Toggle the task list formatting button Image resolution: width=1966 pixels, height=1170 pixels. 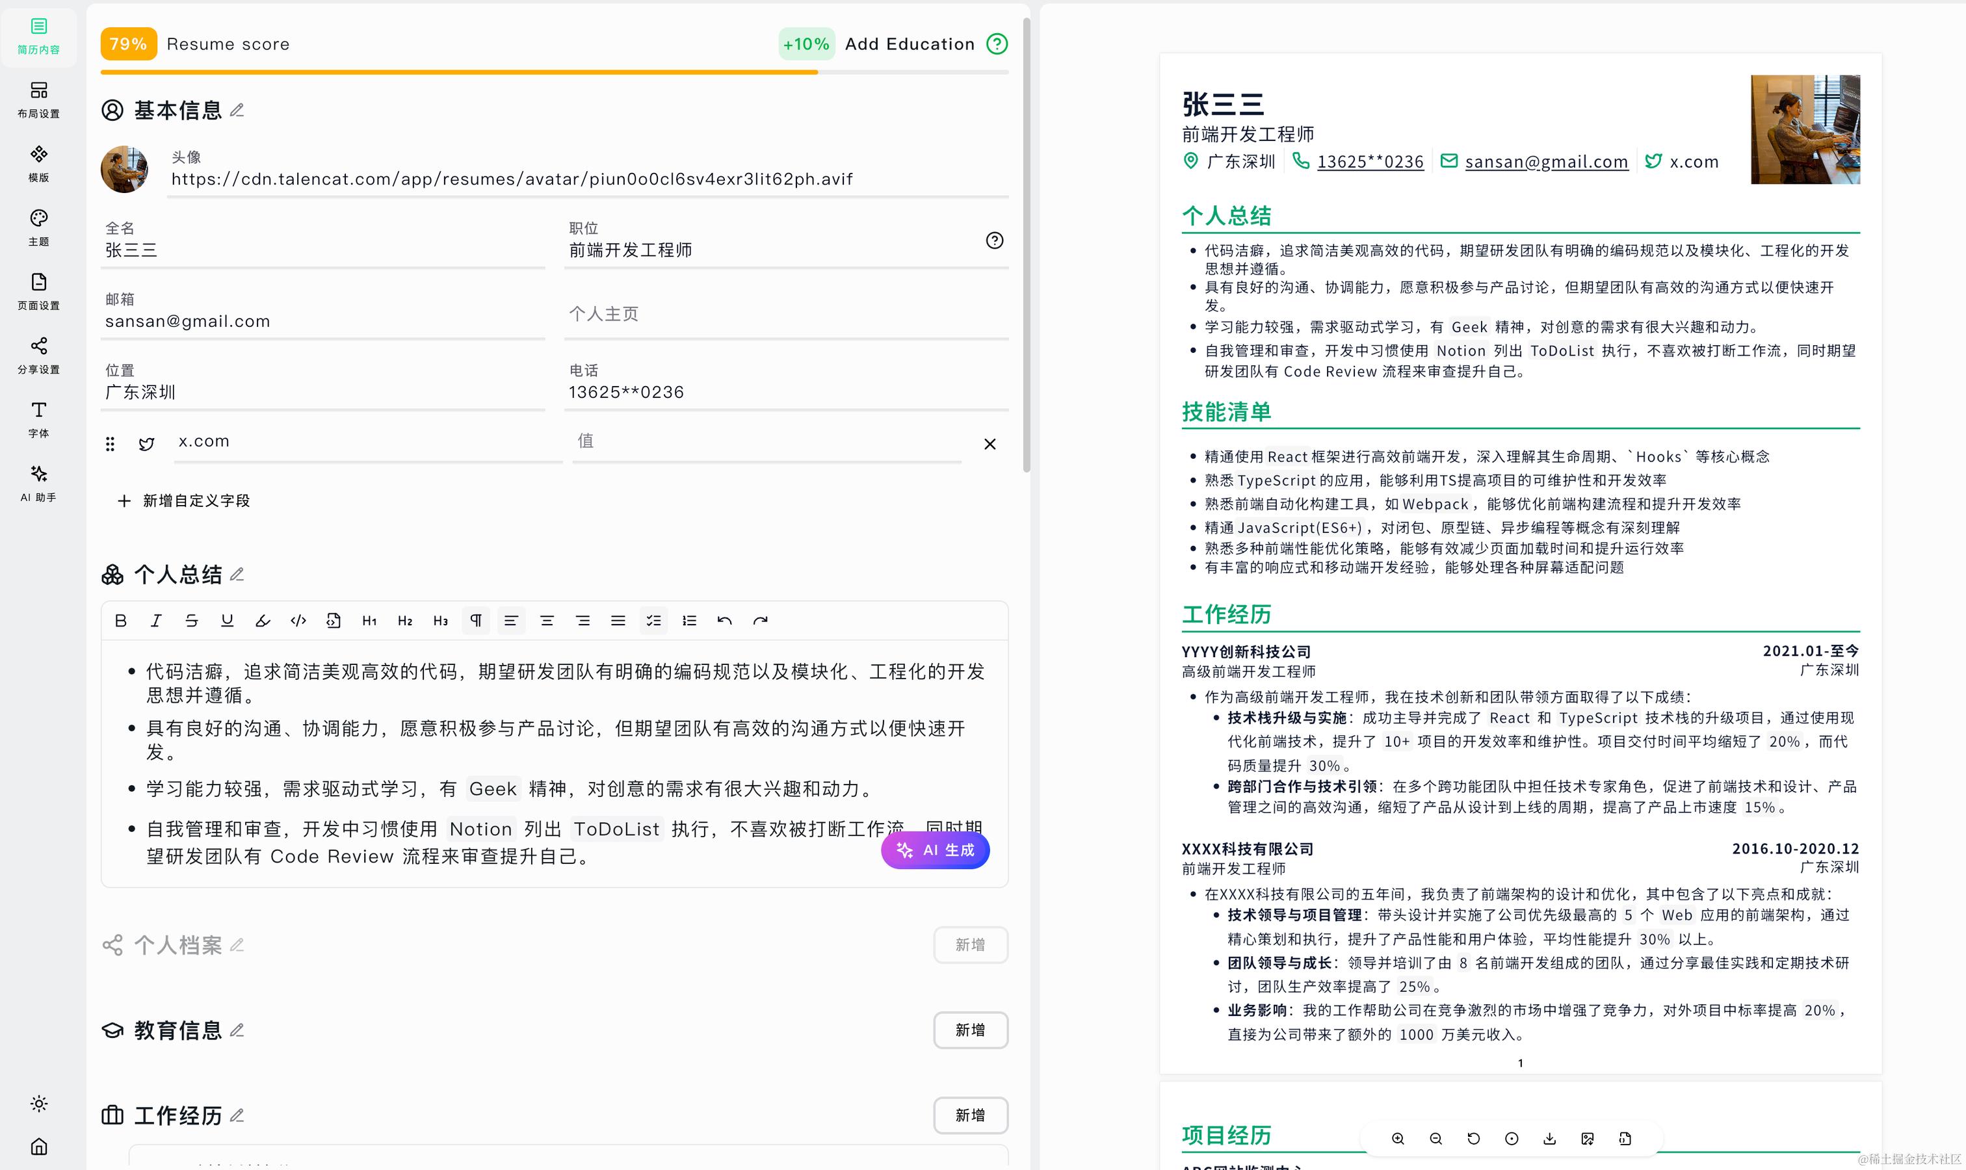pyautogui.click(x=654, y=621)
